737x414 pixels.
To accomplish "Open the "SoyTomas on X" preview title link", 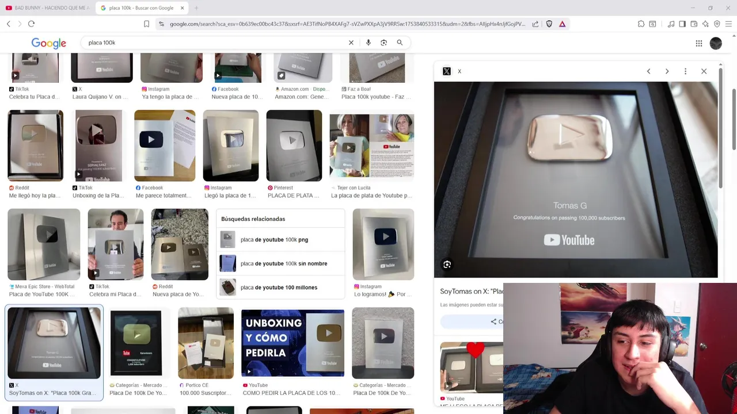I will [x=472, y=292].
